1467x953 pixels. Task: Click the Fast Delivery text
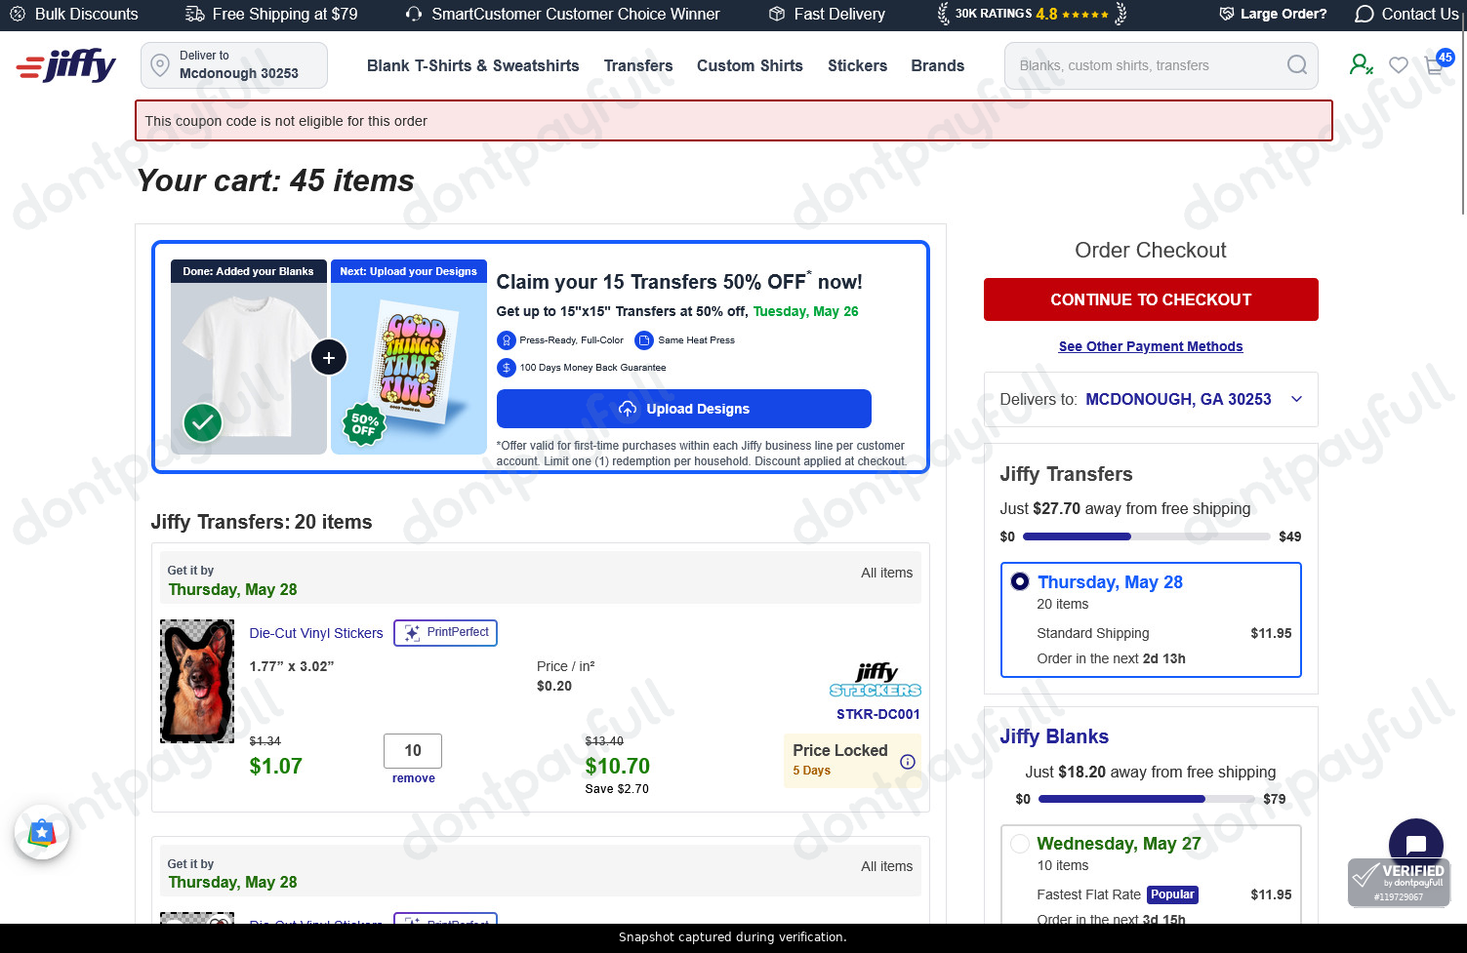(839, 14)
